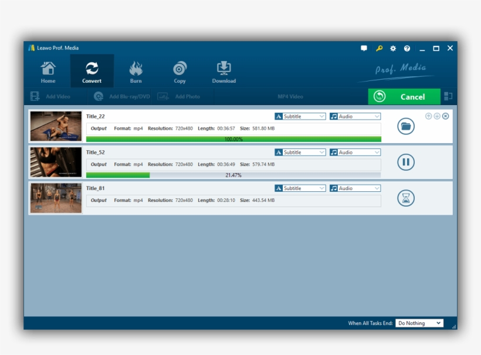Open the settings gear icon
This screenshot has width=481, height=355.
(393, 48)
